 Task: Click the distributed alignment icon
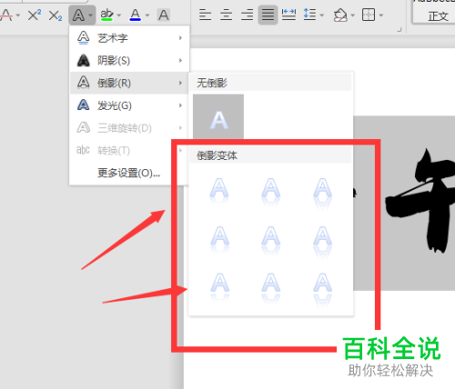pyautogui.click(x=288, y=15)
